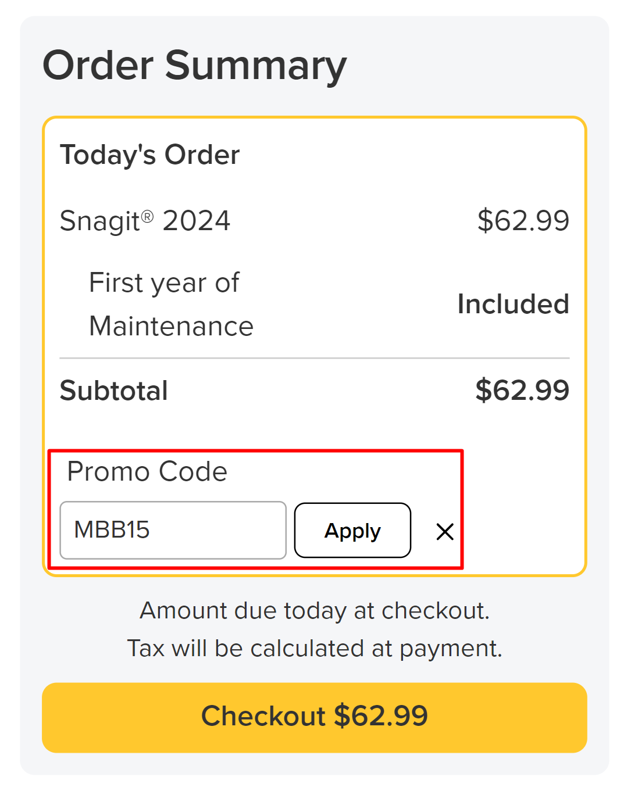Select the Included maintenance label
This screenshot has width=631, height=791.
click(512, 304)
